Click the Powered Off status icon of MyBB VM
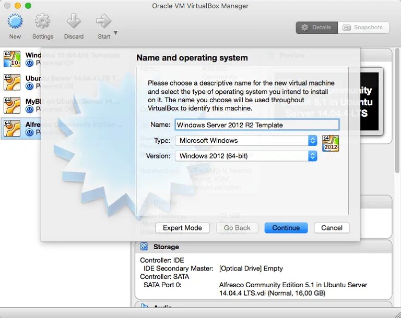Viewport: 401px width, 318px height. point(29,109)
